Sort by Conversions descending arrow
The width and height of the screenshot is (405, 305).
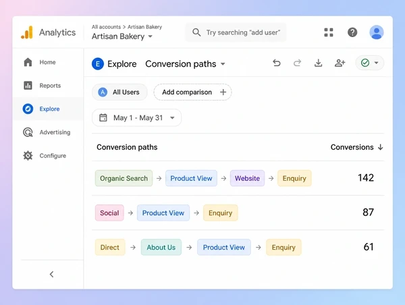[x=380, y=147]
